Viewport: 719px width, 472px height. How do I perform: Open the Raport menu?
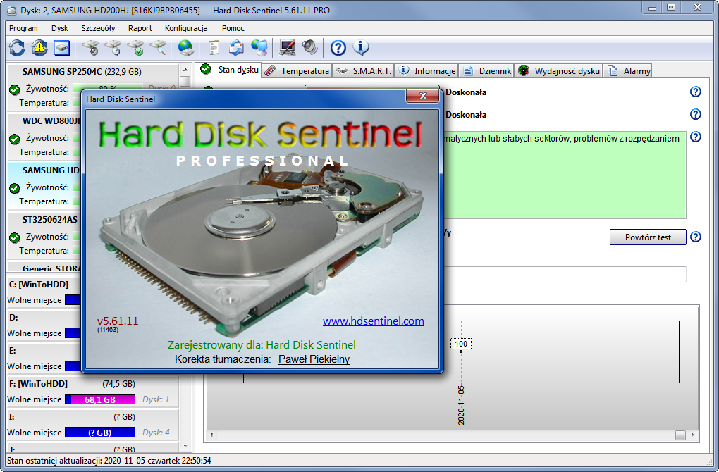[140, 28]
